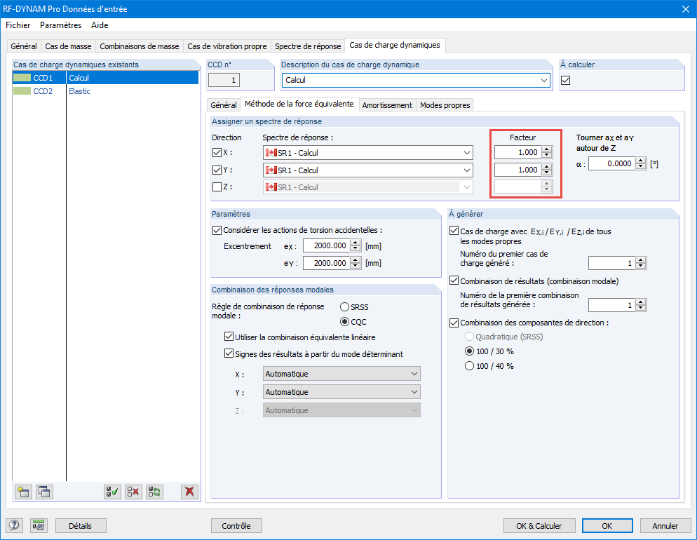Copy the selected dynamic load case icon
Screen dimensions: 697x540
pyautogui.click(x=44, y=492)
